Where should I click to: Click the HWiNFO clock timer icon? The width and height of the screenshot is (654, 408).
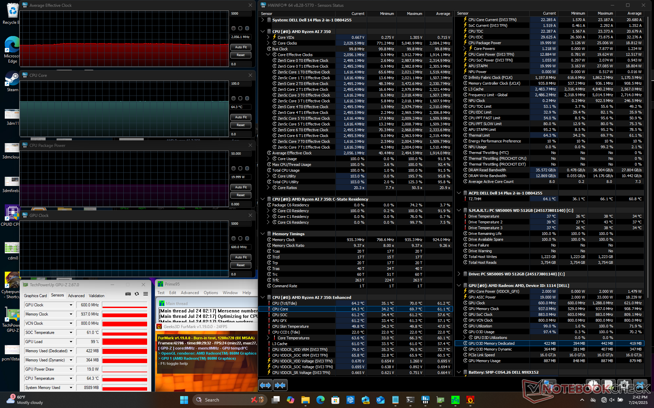pyautogui.click(x=593, y=385)
